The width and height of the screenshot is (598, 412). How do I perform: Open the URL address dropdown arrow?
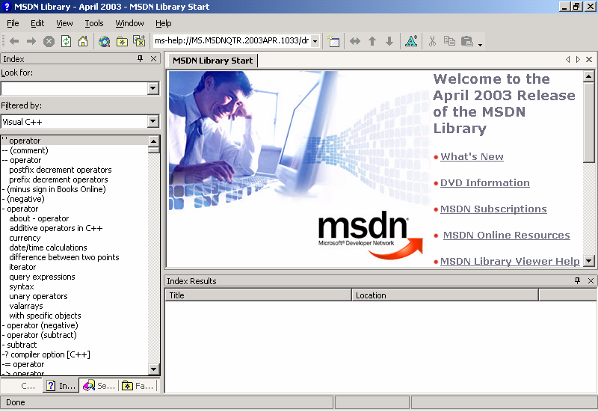coord(315,41)
